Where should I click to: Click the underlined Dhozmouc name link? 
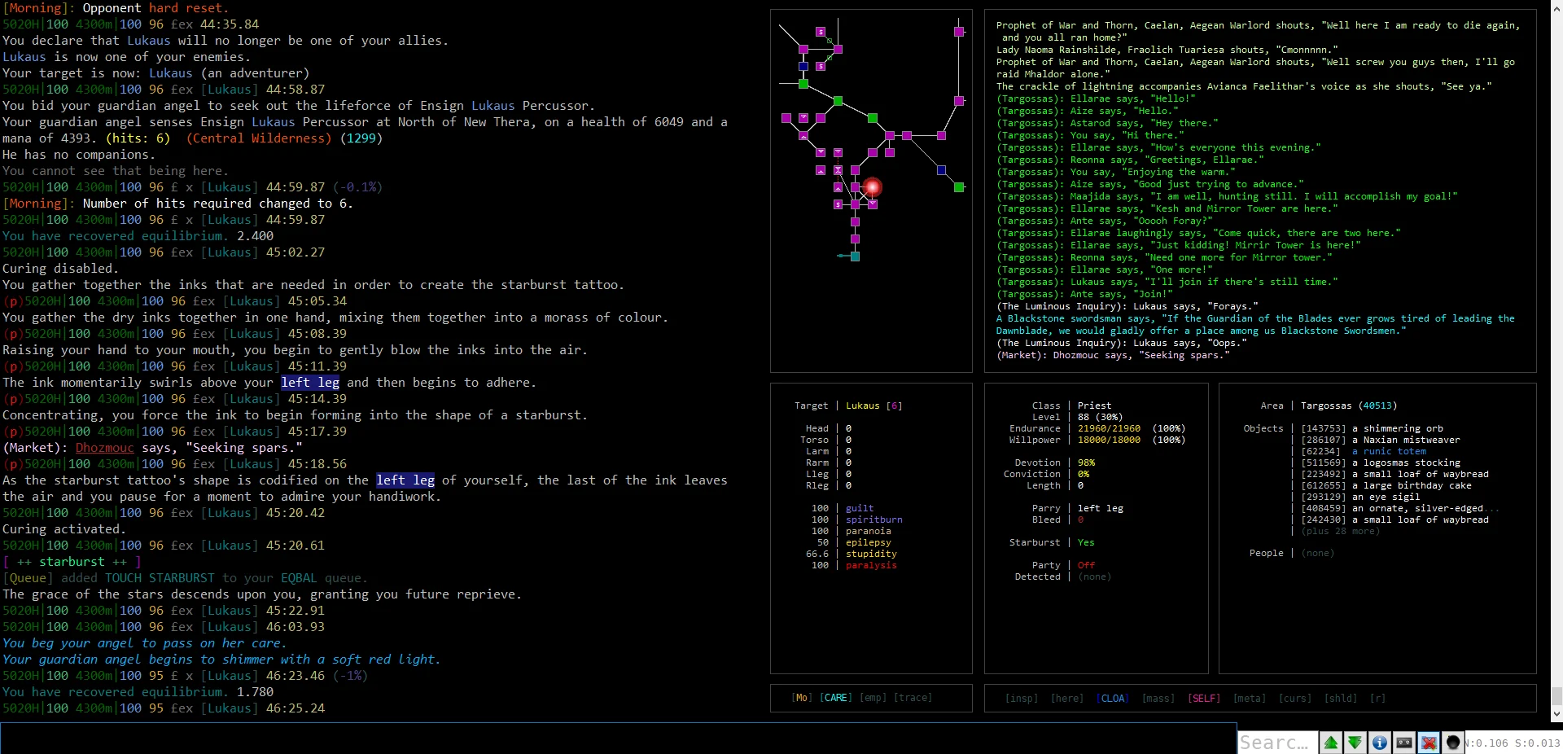tap(104, 448)
